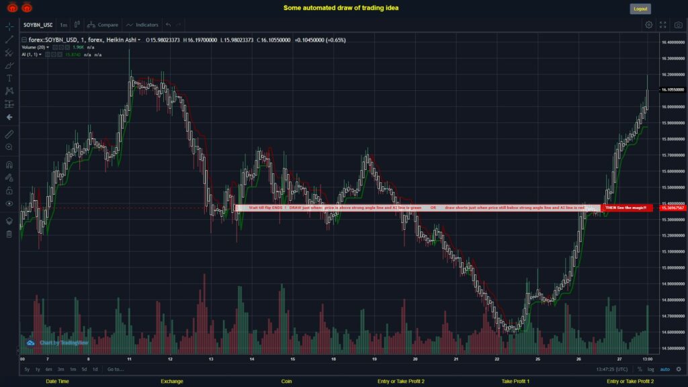Toggle percent scale mode
Screen dimensions: 688x387
pos(640,370)
